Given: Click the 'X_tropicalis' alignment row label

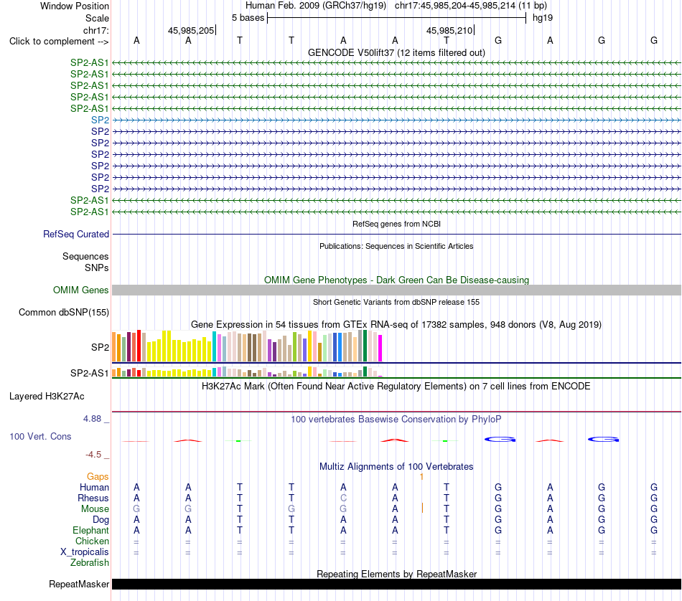Looking at the screenshot, I should [85, 552].
